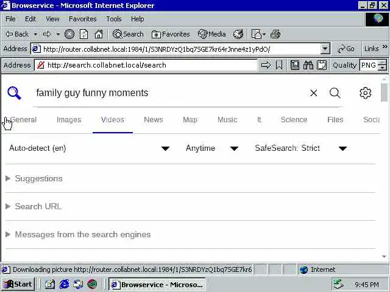Switch to the Science tab

coord(294,120)
